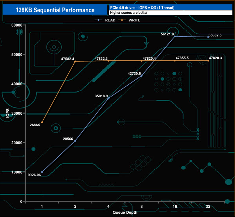Click the IOPS vertical axis title
This screenshot has height=217, width=235.
point(8,113)
